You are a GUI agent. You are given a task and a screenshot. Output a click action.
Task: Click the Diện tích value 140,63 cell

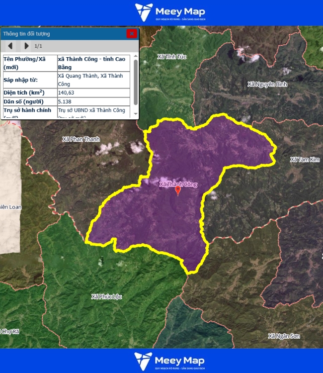click(x=94, y=93)
